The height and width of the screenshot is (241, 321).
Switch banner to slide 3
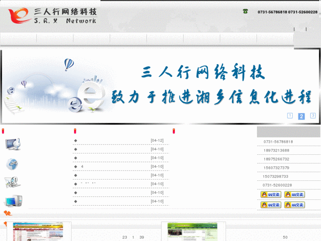313,115
